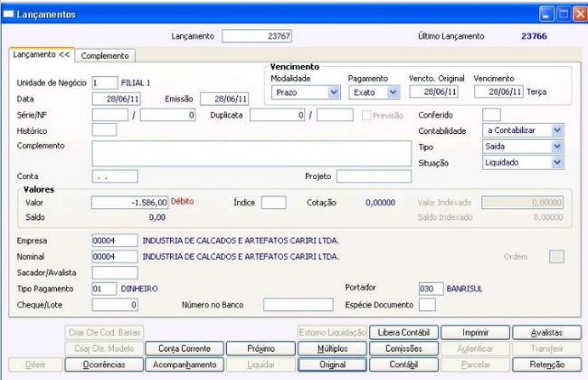Select the Lançamento << tab

[42, 55]
